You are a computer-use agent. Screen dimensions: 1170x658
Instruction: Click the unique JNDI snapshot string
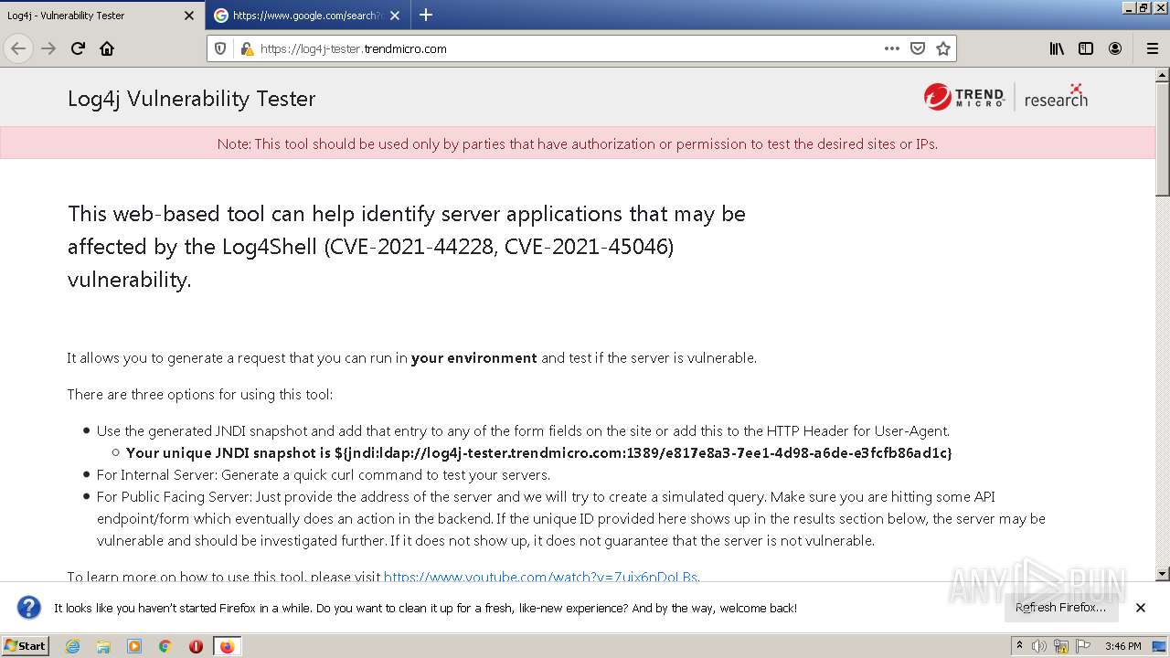643,453
